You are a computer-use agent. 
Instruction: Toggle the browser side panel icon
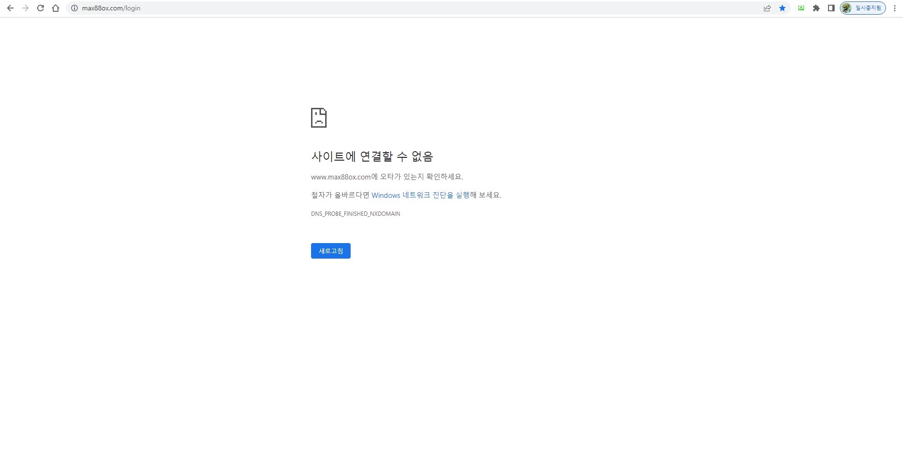point(831,8)
